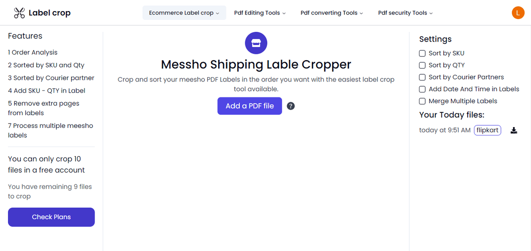Viewport: 531px width, 251px height.
Task: Toggle Add Date And Time in Labels
Action: [x=422, y=89]
